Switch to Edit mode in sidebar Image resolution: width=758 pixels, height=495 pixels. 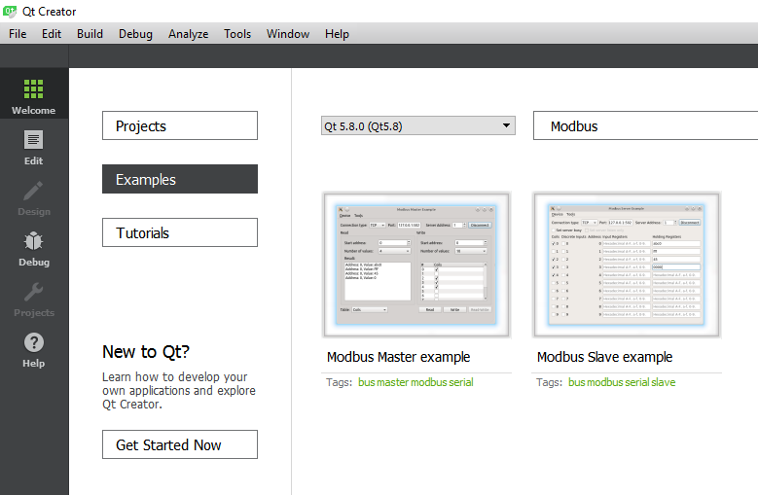pyautogui.click(x=34, y=141)
